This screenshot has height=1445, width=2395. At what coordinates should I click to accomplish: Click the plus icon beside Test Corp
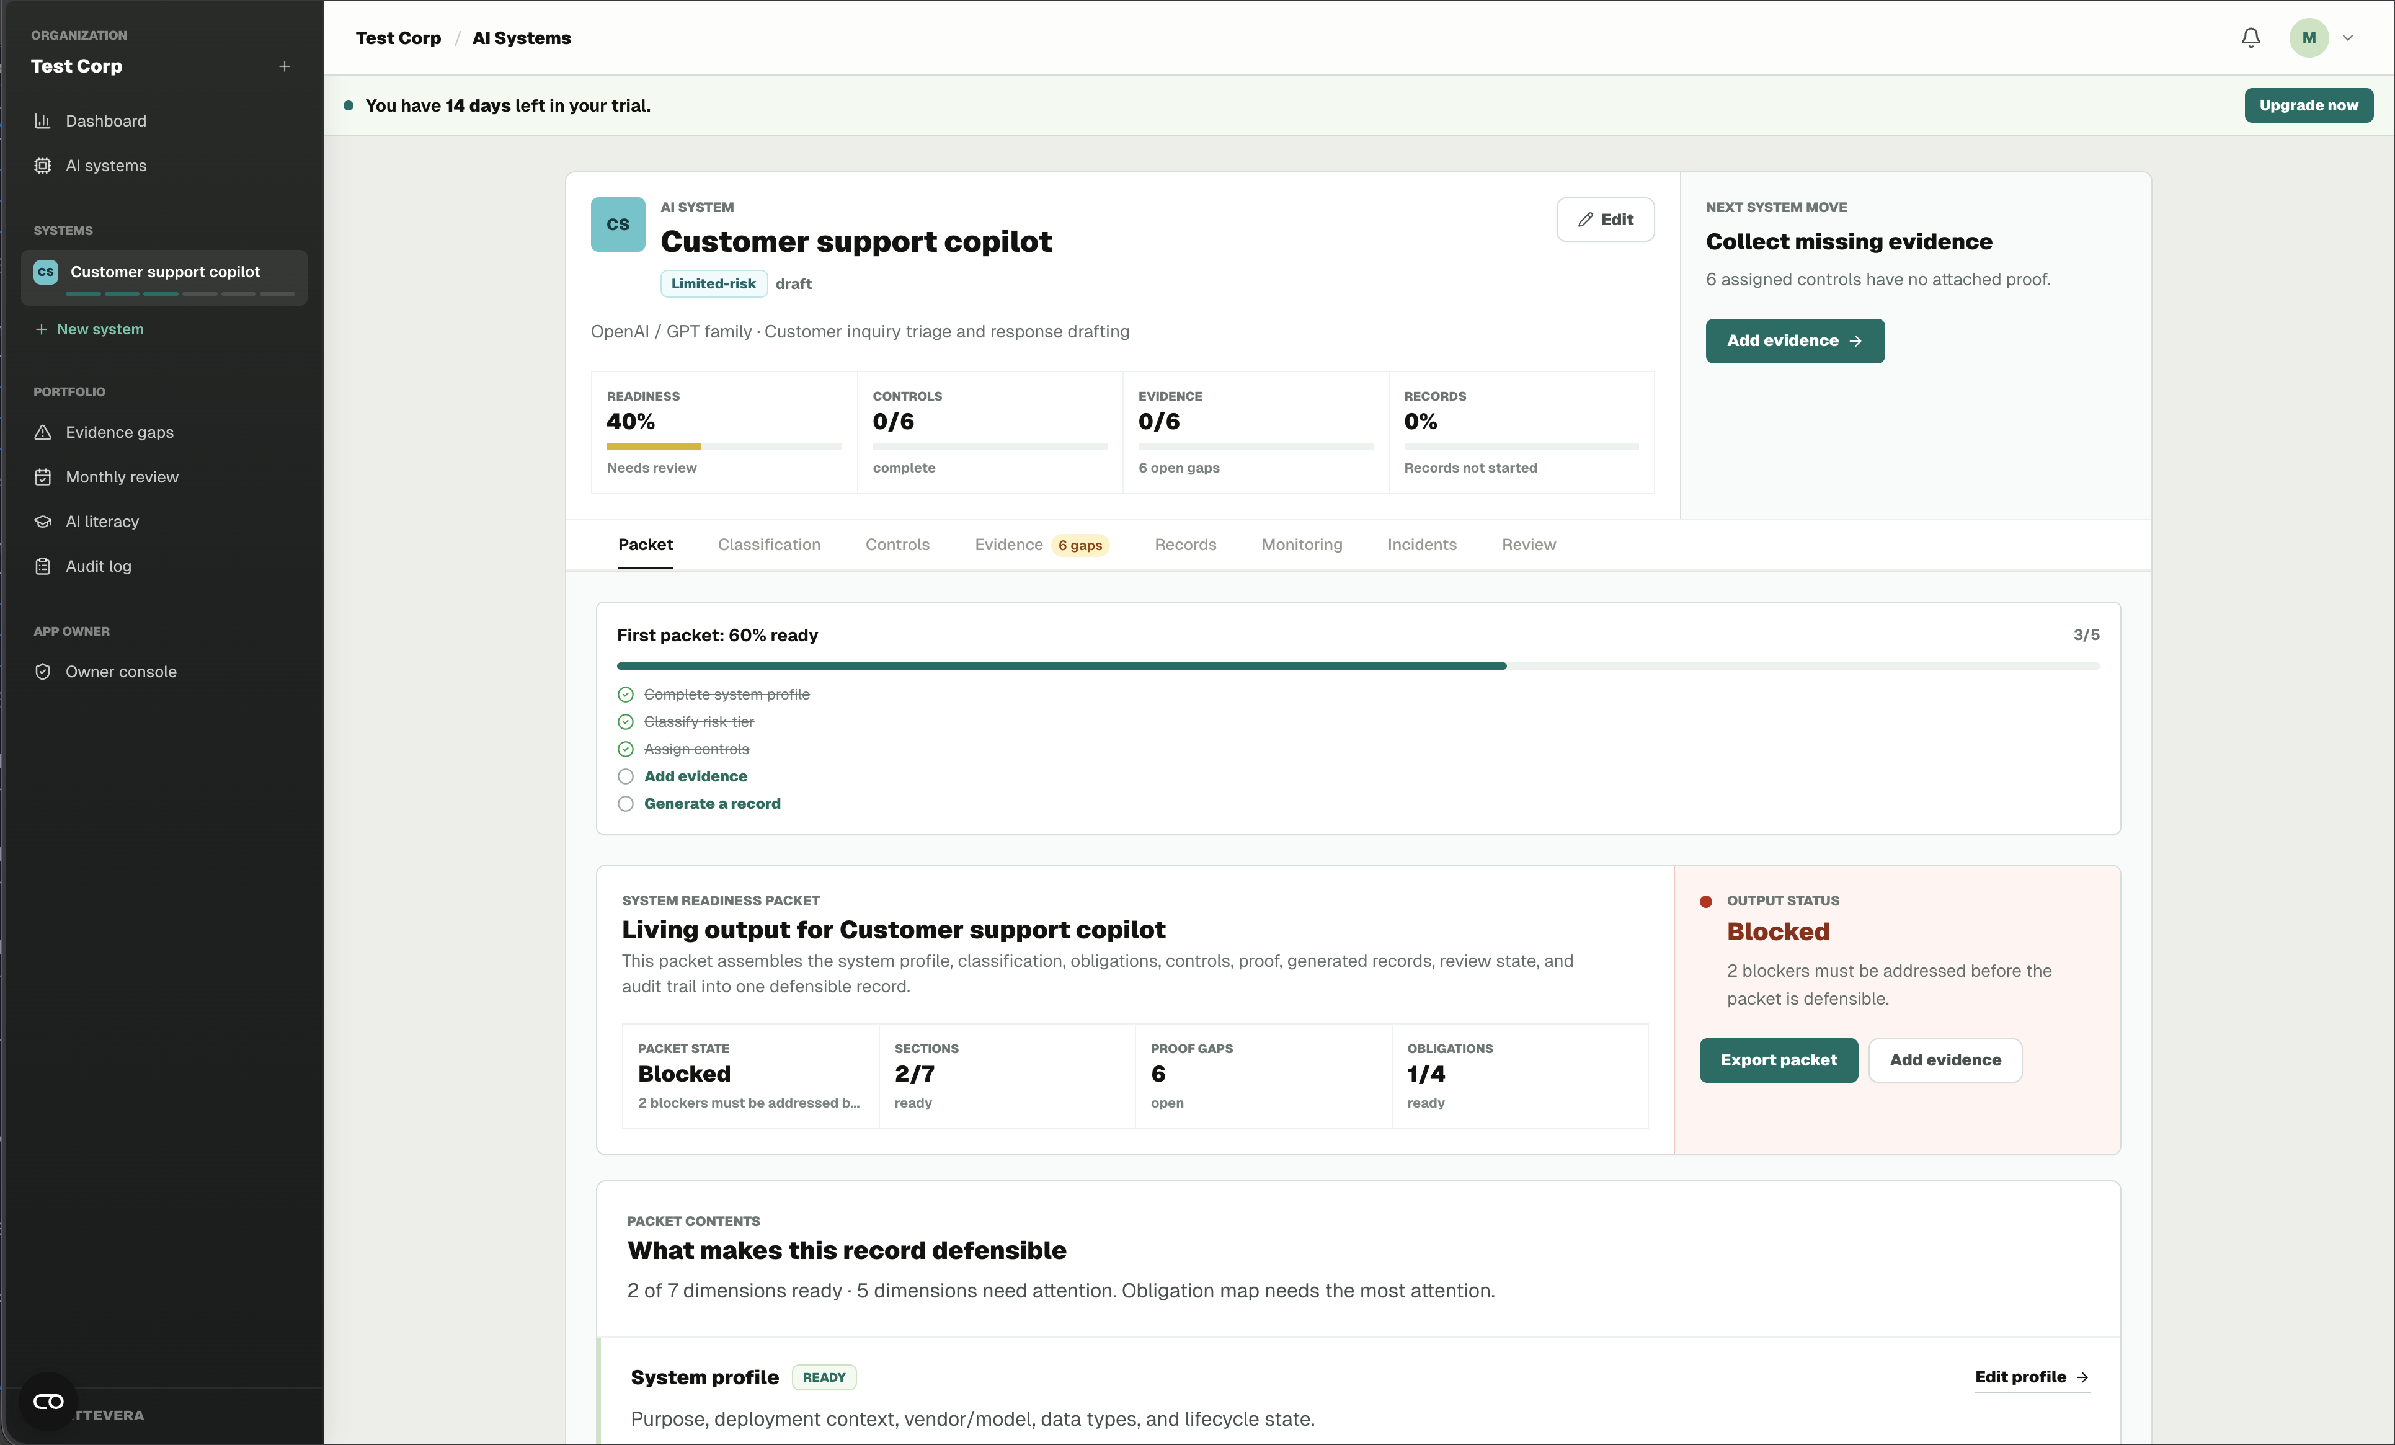(285, 66)
